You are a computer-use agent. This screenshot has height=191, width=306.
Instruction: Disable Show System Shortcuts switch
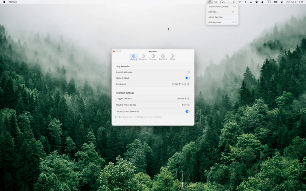point(188,111)
